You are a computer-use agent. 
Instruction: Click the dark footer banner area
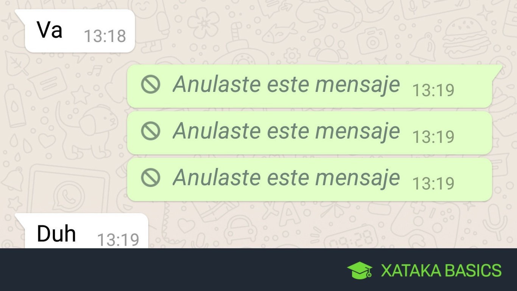pyautogui.click(x=258, y=269)
